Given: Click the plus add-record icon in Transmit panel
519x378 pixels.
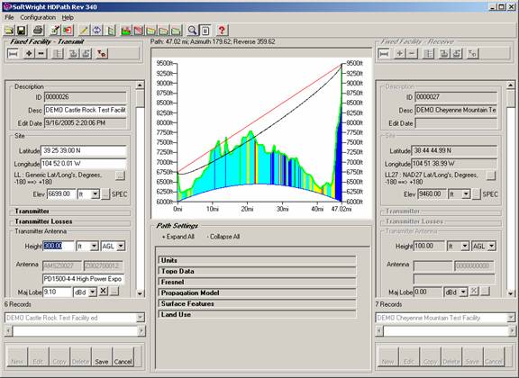Looking at the screenshot, I should point(29,54).
